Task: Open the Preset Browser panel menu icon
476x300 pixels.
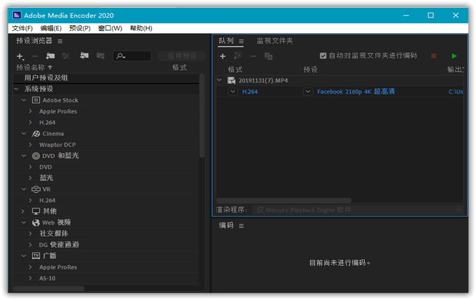Action: pyautogui.click(x=60, y=41)
